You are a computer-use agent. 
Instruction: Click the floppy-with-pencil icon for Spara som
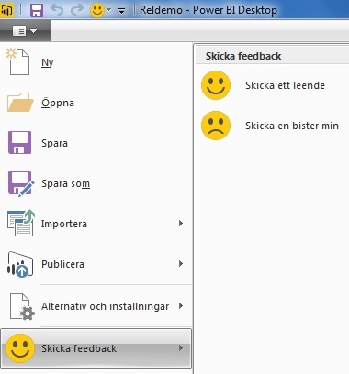coord(20,184)
